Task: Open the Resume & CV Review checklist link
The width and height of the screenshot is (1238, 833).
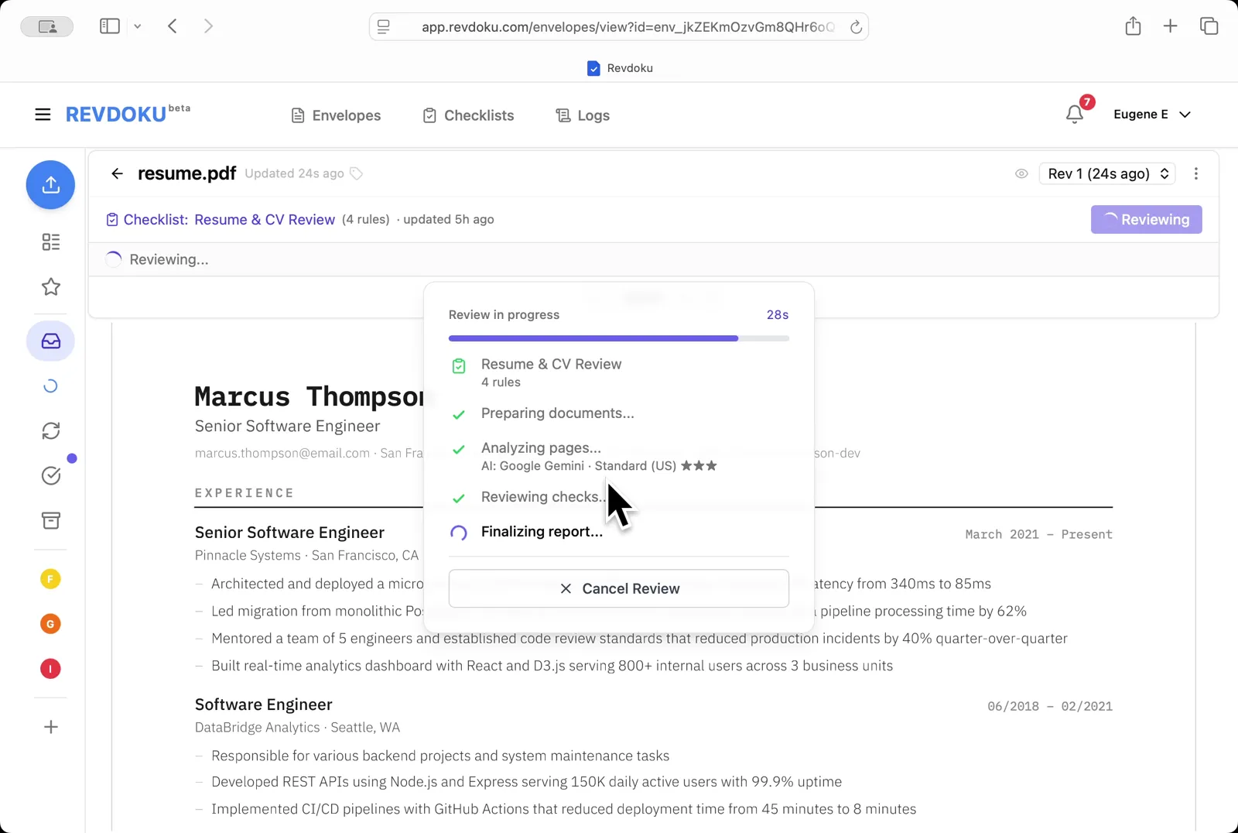Action: pyautogui.click(x=264, y=219)
